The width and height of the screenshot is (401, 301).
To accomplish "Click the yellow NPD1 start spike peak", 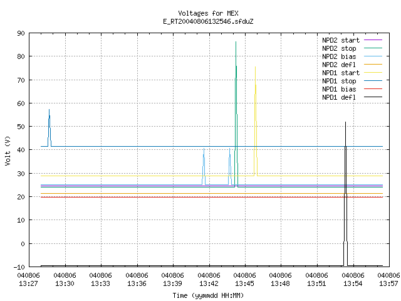I will (x=255, y=67).
